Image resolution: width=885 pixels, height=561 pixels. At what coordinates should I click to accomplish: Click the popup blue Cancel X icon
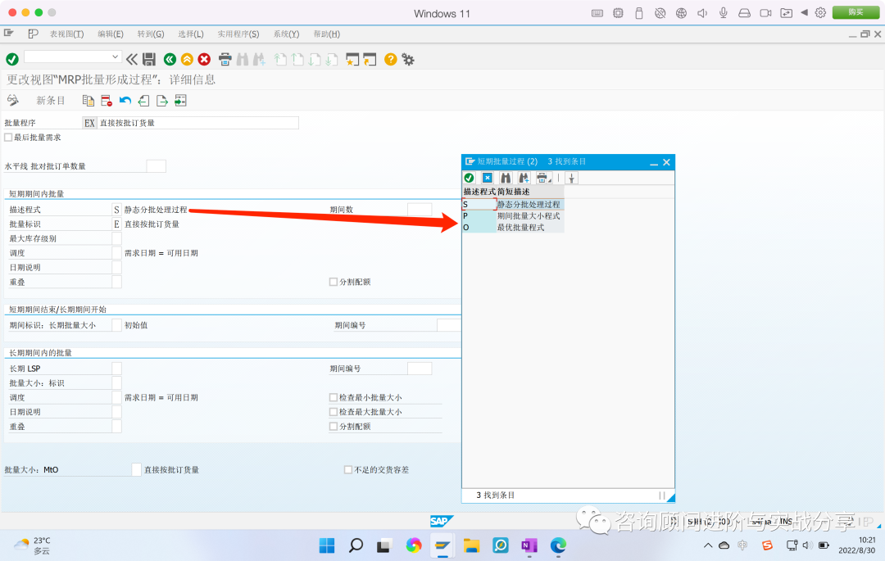487,179
